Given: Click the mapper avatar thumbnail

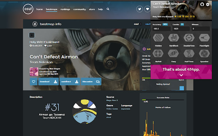Looking at the screenshot, I should (x=34, y=72).
